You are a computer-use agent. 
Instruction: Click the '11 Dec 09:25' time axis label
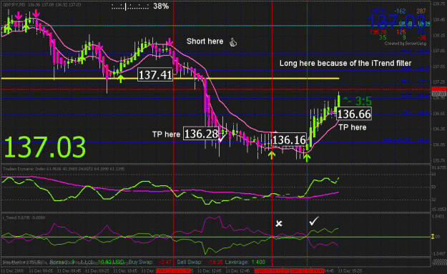[97, 270]
